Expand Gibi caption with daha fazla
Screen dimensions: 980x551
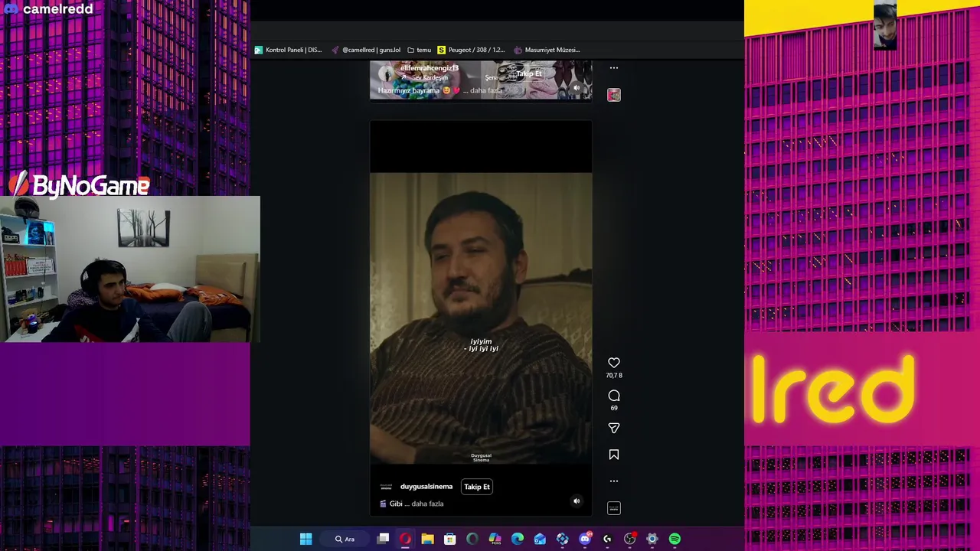point(427,504)
